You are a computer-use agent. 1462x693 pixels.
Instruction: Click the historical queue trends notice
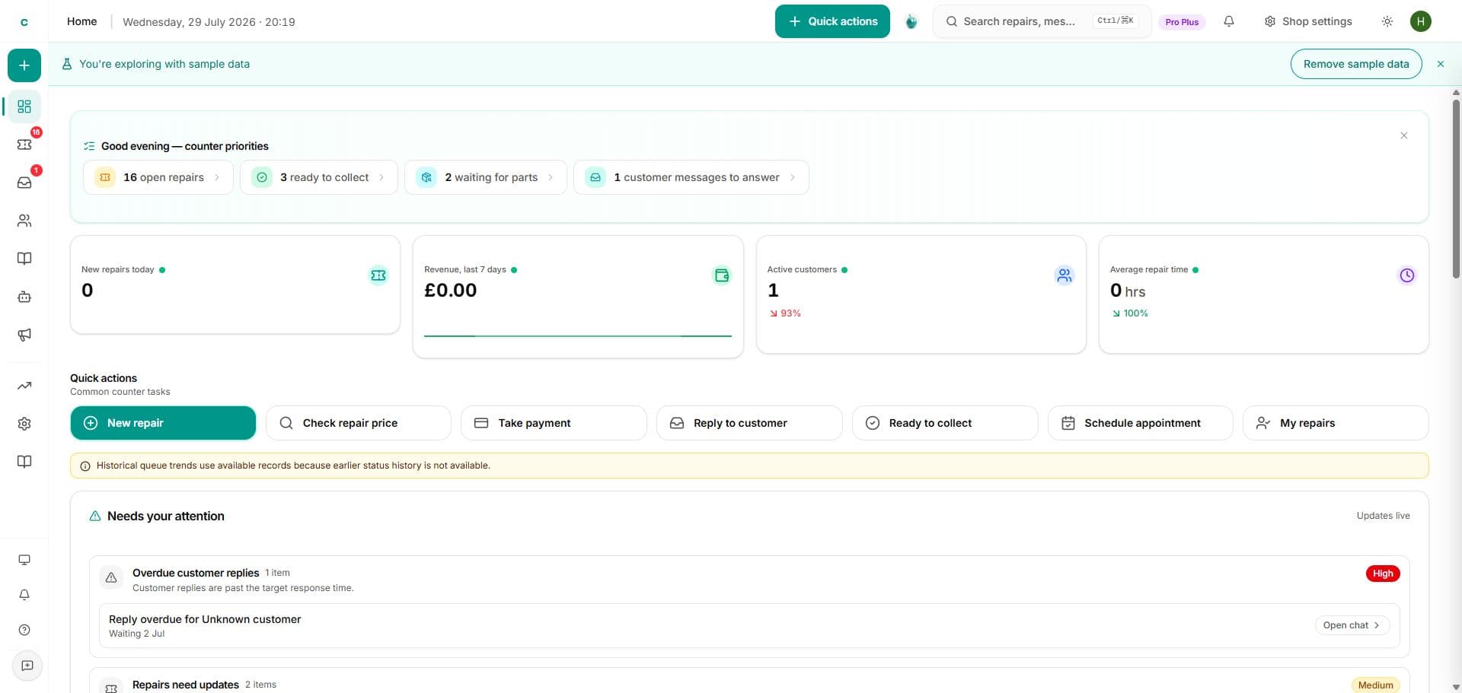[749, 466]
